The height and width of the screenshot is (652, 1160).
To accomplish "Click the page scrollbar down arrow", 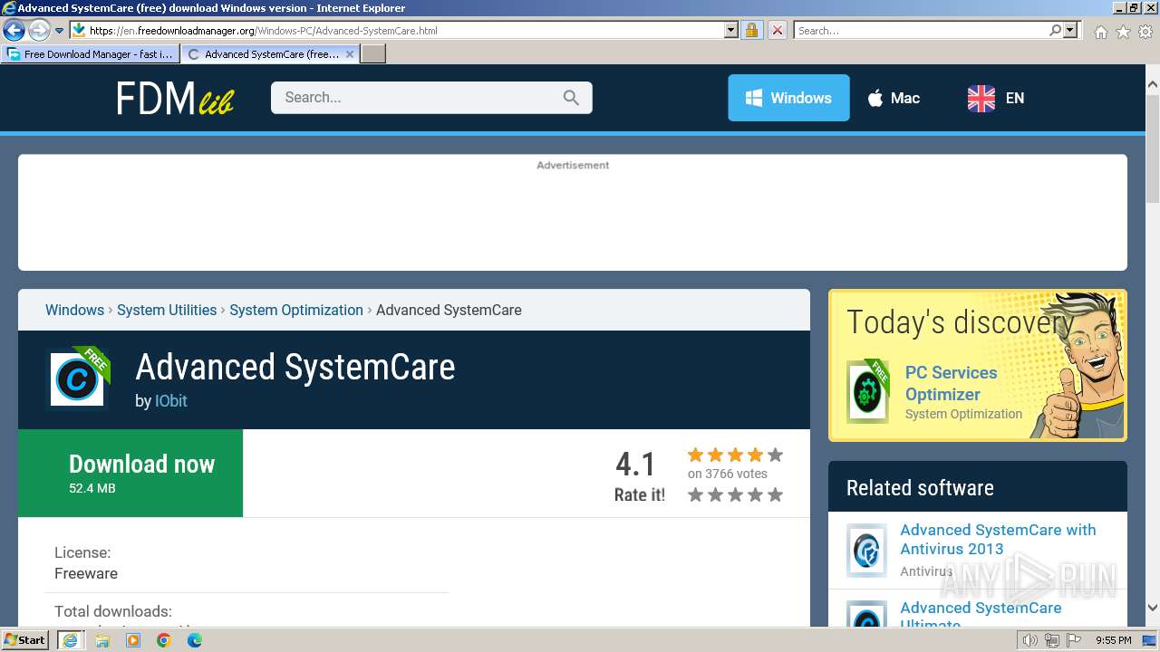I will coord(1153,608).
